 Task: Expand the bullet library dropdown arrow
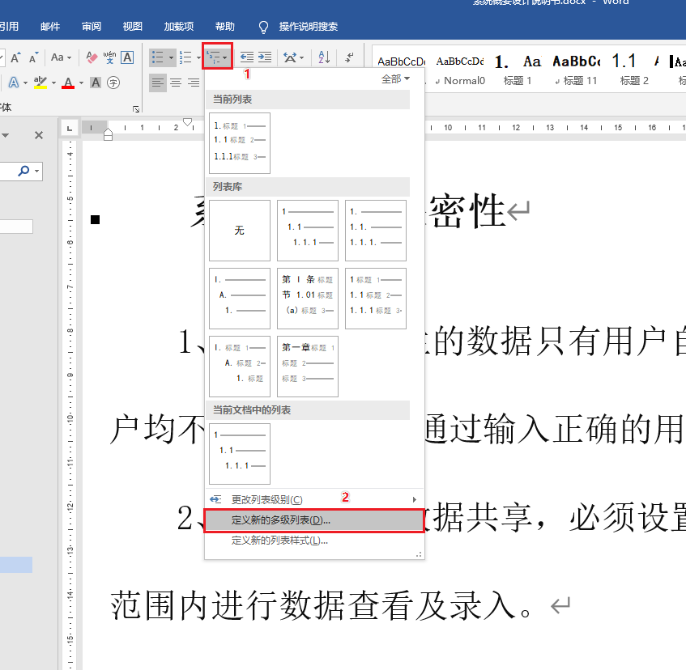[171, 57]
